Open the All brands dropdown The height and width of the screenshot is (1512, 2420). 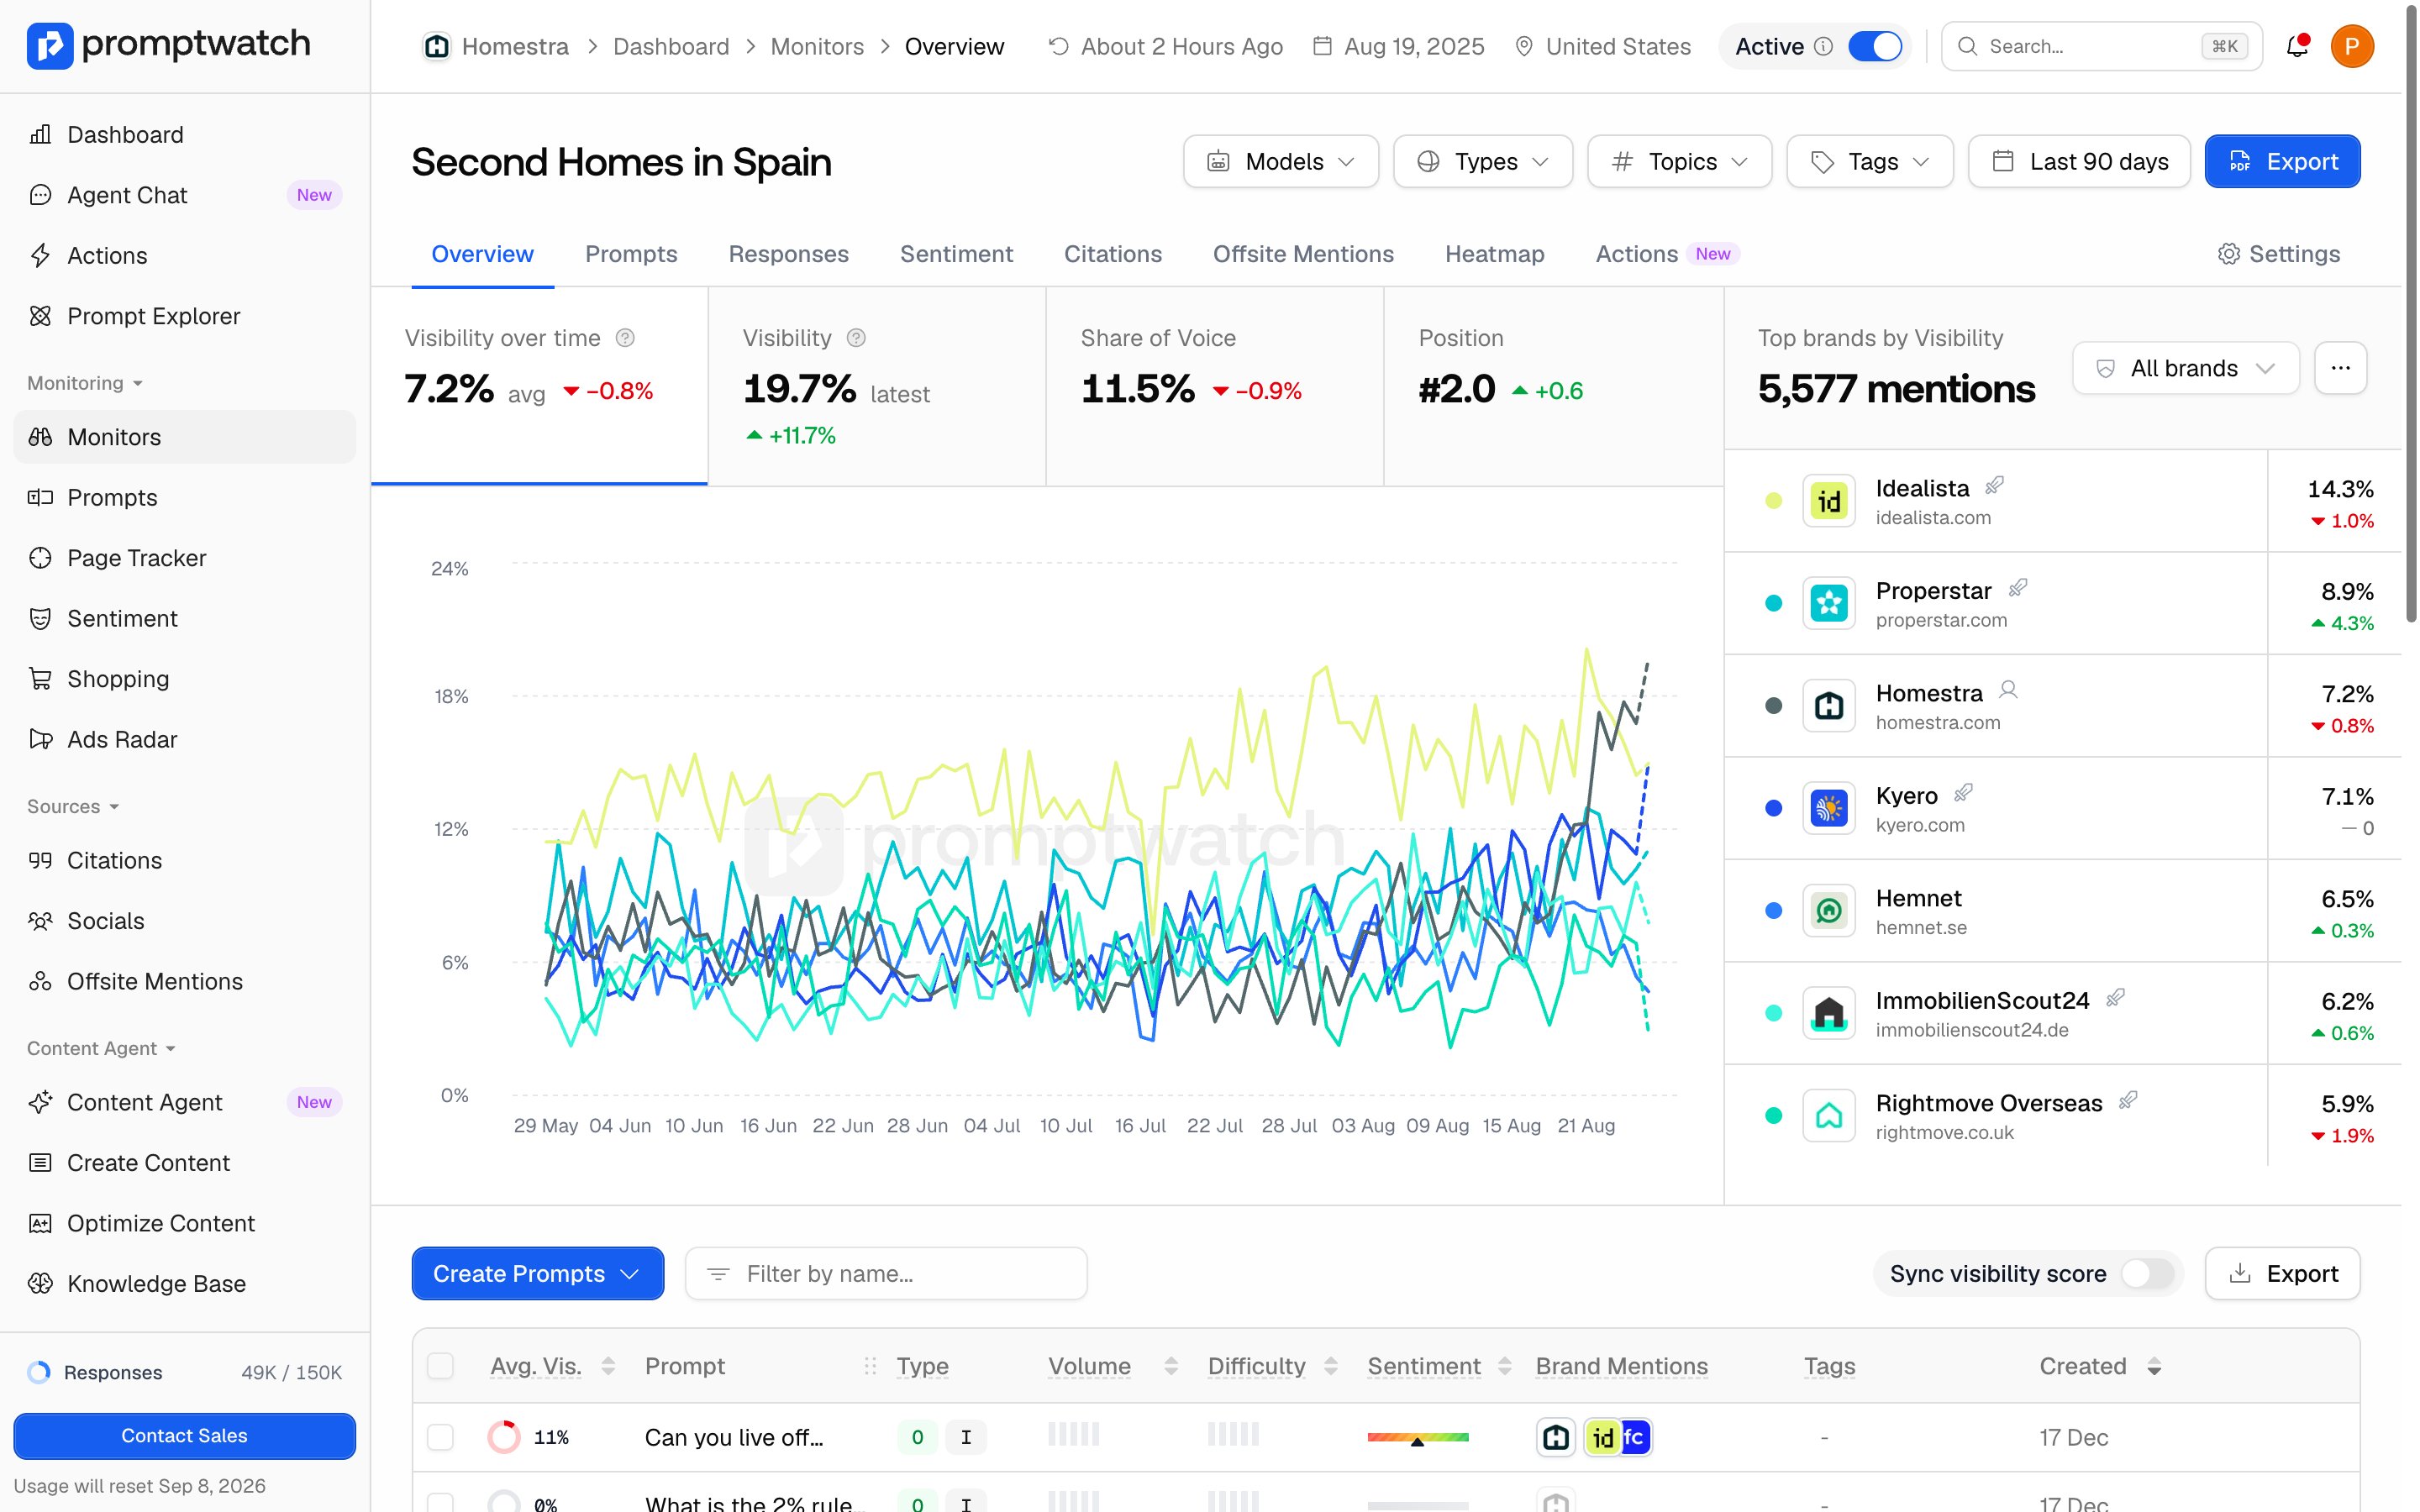coord(2186,368)
